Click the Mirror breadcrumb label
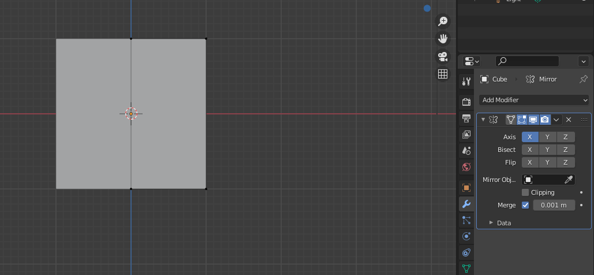Image resolution: width=594 pixels, height=275 pixels. pos(548,79)
